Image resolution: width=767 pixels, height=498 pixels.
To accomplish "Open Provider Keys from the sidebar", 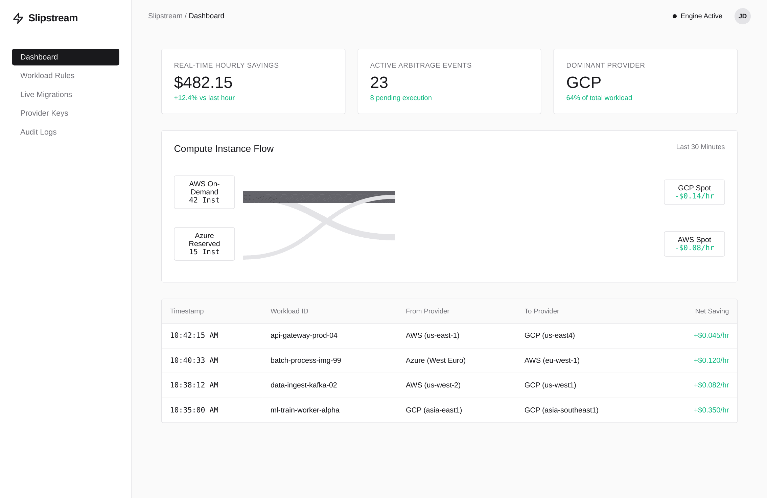I will point(44,113).
